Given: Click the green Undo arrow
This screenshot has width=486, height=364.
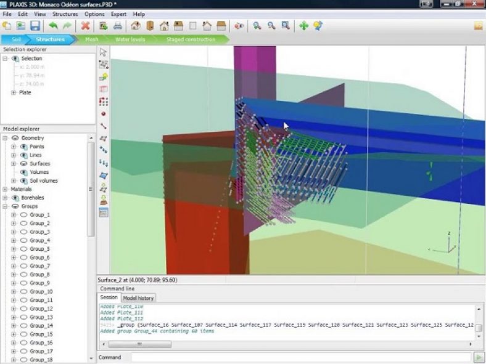Looking at the screenshot, I should click(53, 26).
